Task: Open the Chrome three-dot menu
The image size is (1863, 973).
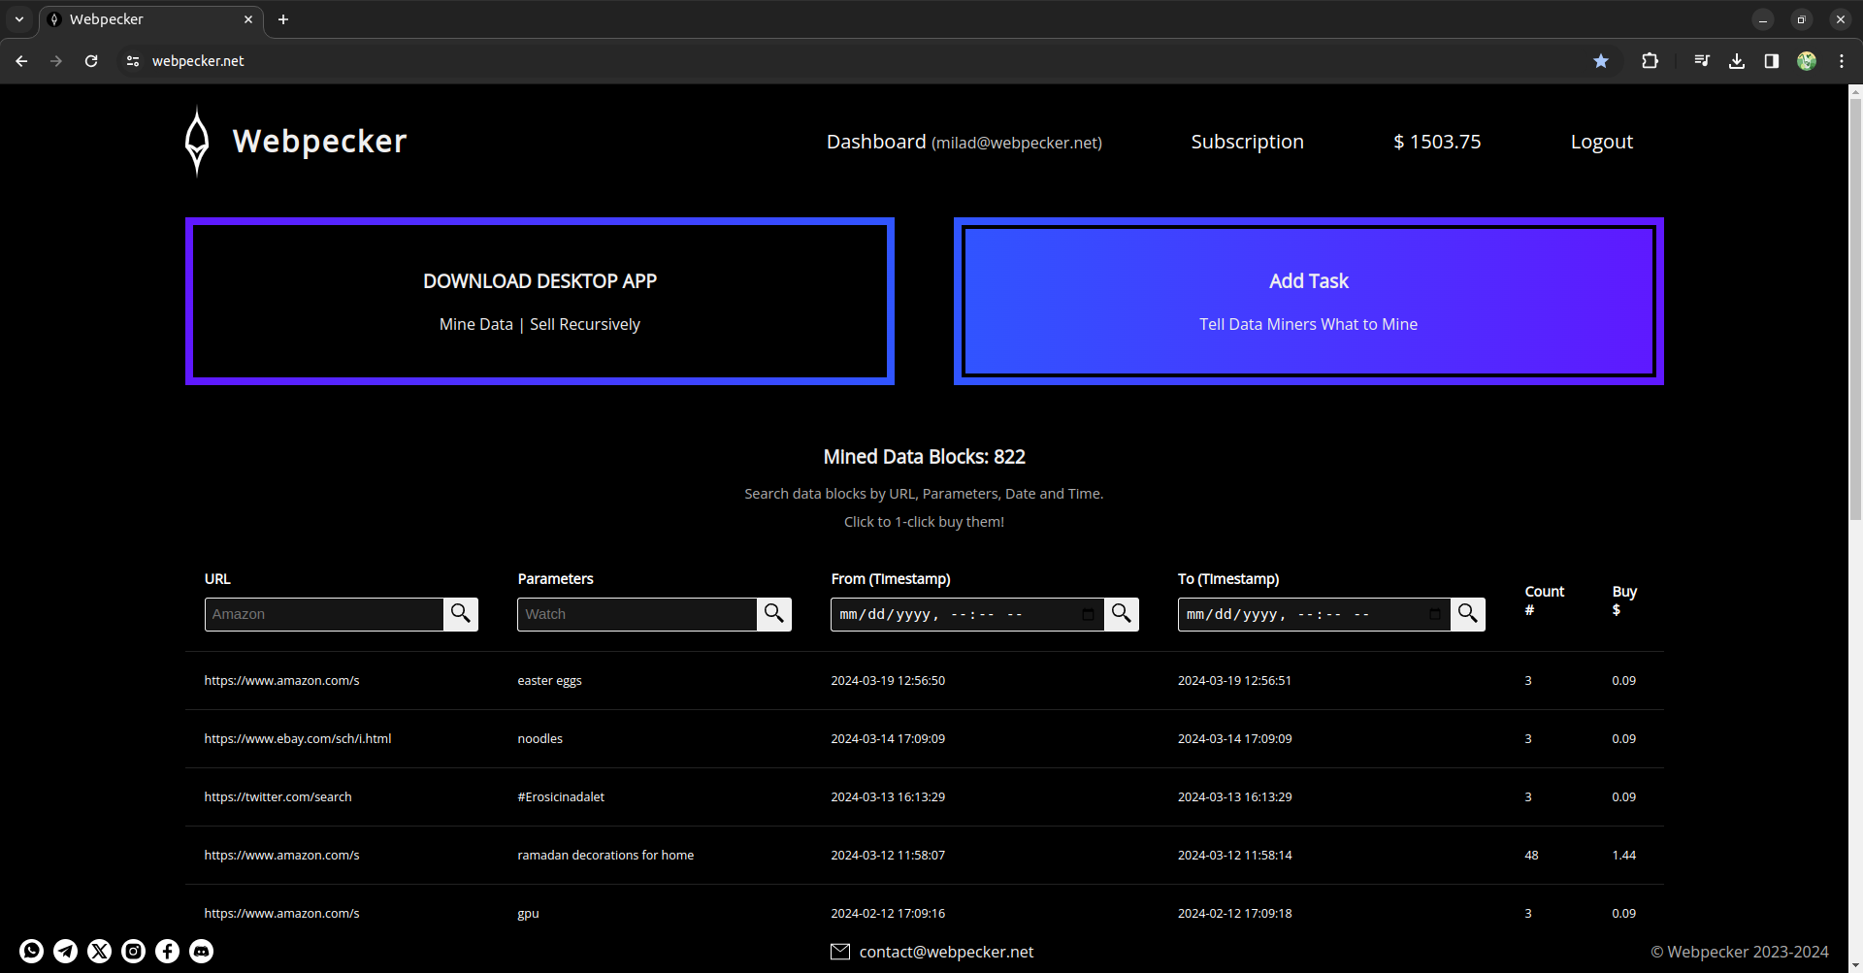Action: [1842, 61]
